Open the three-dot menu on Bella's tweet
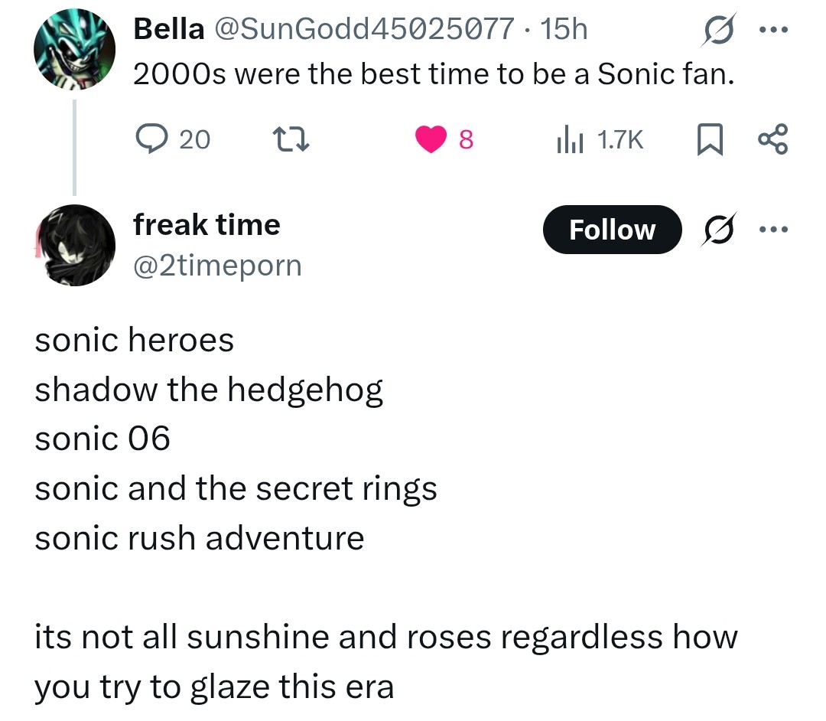The height and width of the screenshot is (721, 826). pyautogui.click(x=773, y=30)
